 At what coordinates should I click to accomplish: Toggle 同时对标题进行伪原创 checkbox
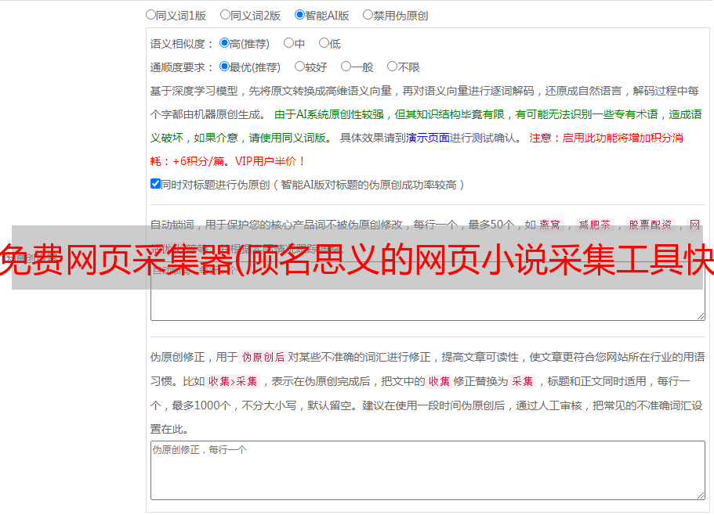tap(155, 184)
